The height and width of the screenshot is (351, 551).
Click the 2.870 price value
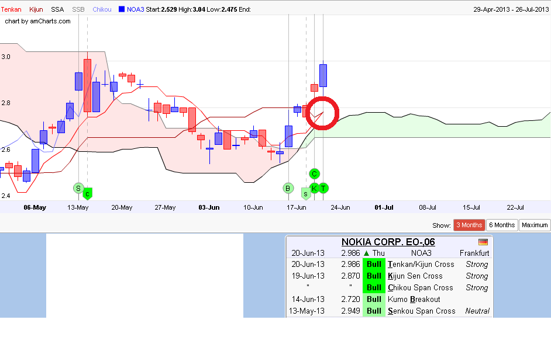[351, 276]
